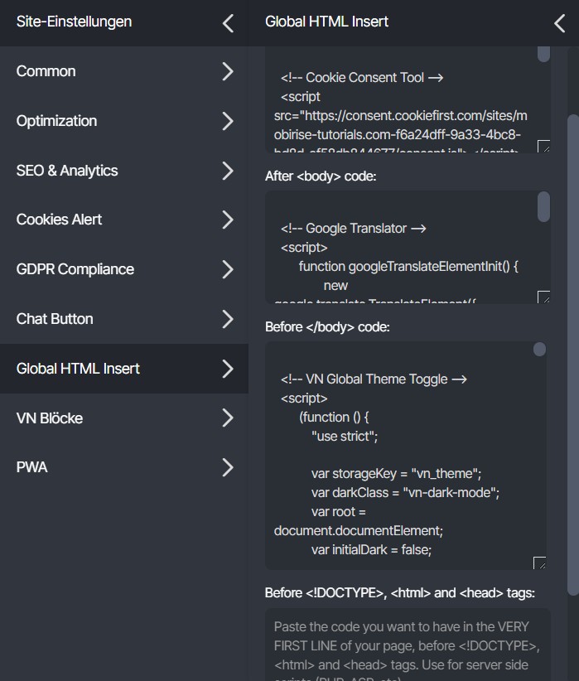Expand the SEO & Analytics chevron

[228, 171]
